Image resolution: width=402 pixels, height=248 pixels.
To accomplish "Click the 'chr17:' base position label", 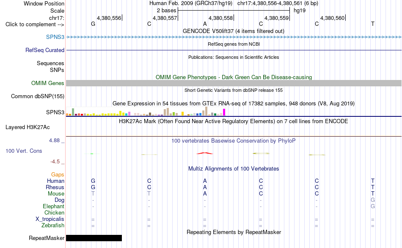I will [x=57, y=18].
